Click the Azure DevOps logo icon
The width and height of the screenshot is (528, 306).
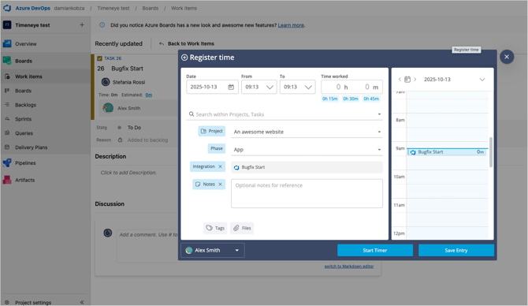[7, 8]
